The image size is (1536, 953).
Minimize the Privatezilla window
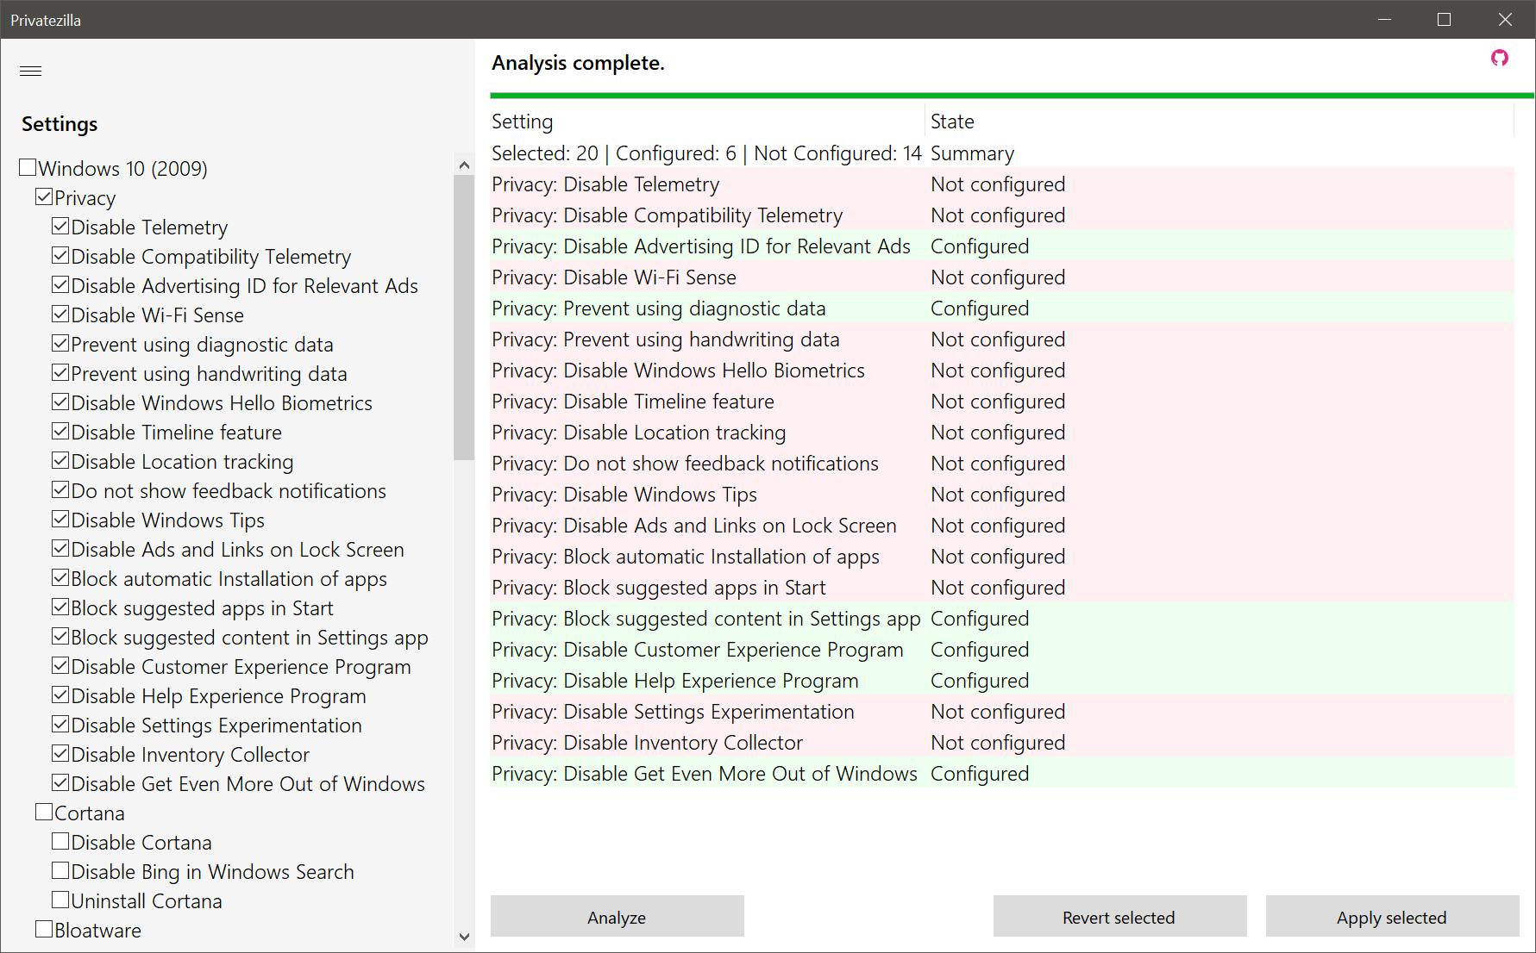tap(1385, 19)
